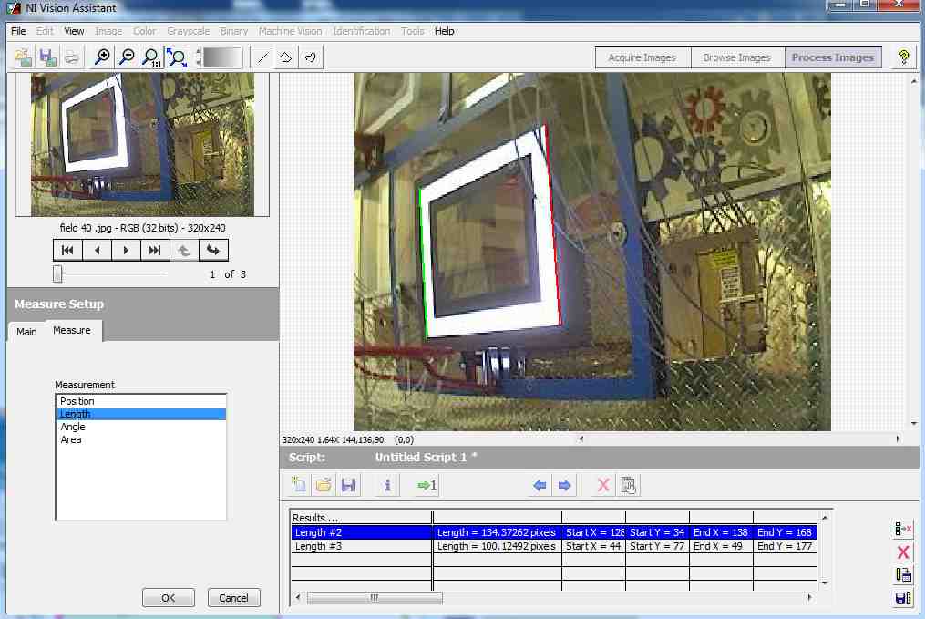925x619 pixels.
Task: Click the large red X delete all results icon
Action: point(903,552)
